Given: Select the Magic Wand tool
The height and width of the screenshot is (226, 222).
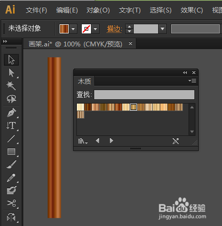Looking at the screenshot, I should pyautogui.click(x=11, y=86).
